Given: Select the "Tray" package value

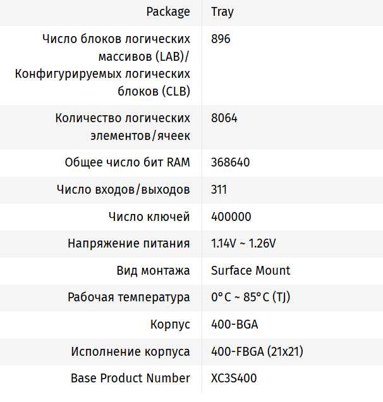Looking at the screenshot, I should [x=222, y=12].
